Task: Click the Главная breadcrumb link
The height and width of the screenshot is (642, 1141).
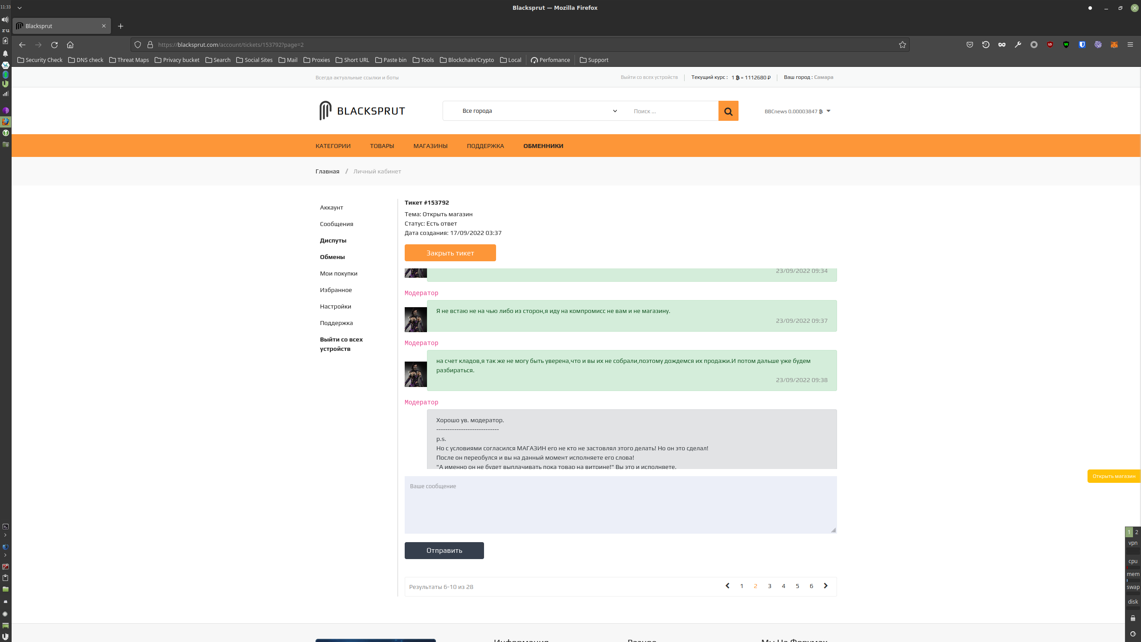Action: pos(327,171)
